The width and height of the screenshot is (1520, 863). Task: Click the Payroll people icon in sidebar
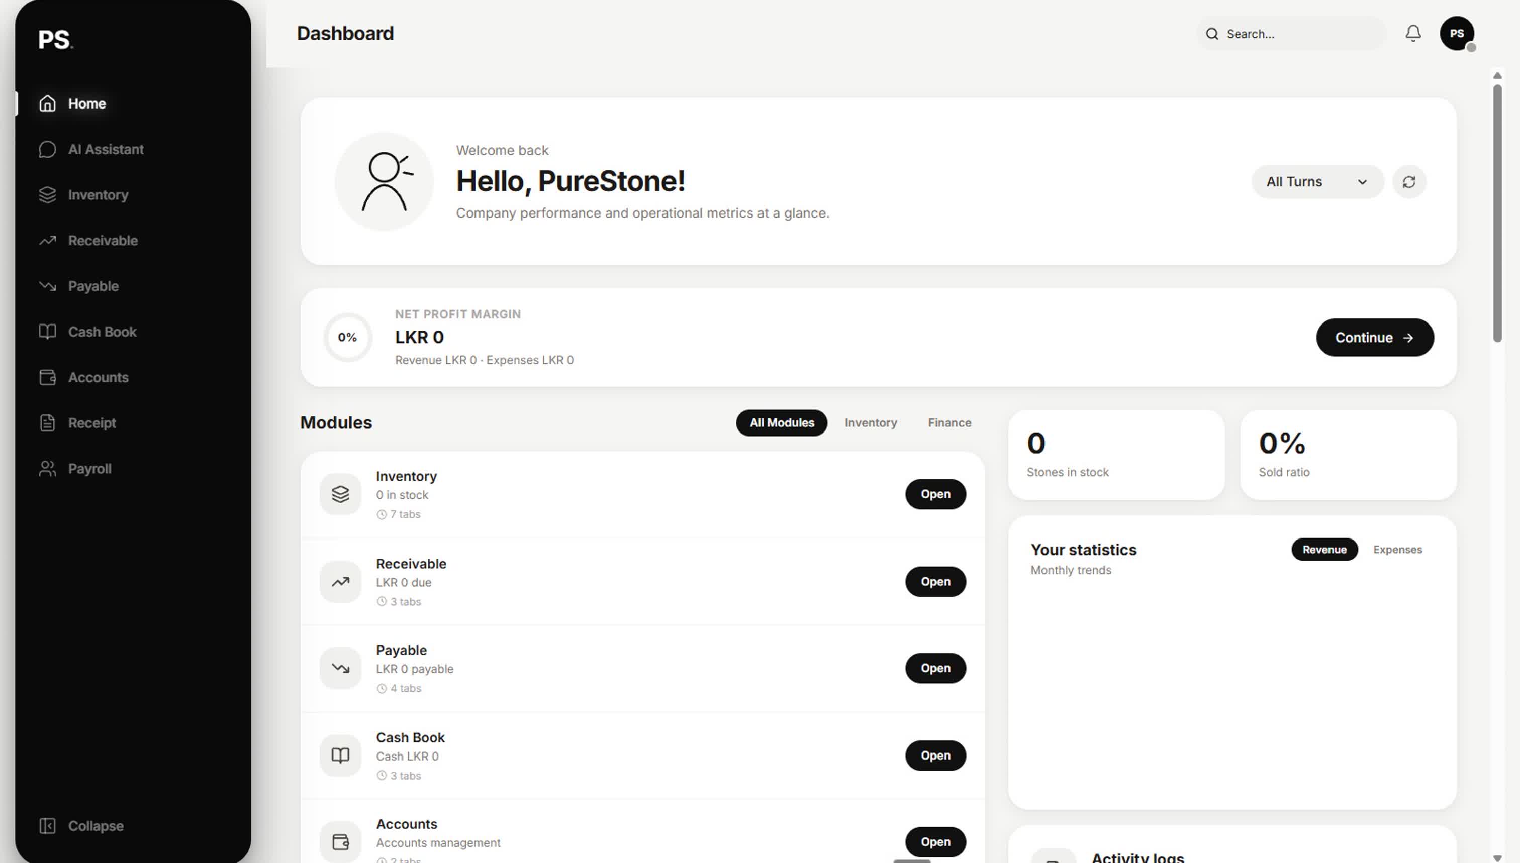47,469
